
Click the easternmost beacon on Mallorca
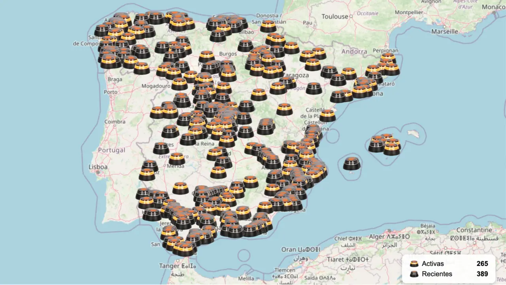pos(392,149)
